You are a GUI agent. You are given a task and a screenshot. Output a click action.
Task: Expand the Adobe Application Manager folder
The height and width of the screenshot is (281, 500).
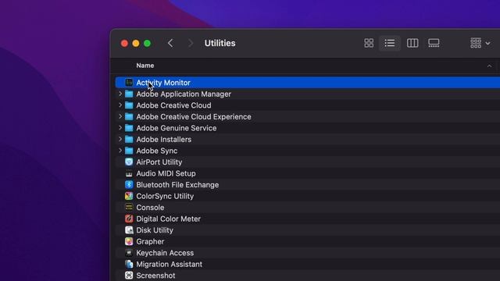coord(120,94)
